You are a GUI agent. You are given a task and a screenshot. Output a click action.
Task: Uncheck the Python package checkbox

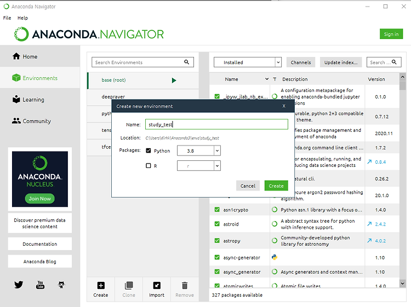pyautogui.click(x=149, y=150)
